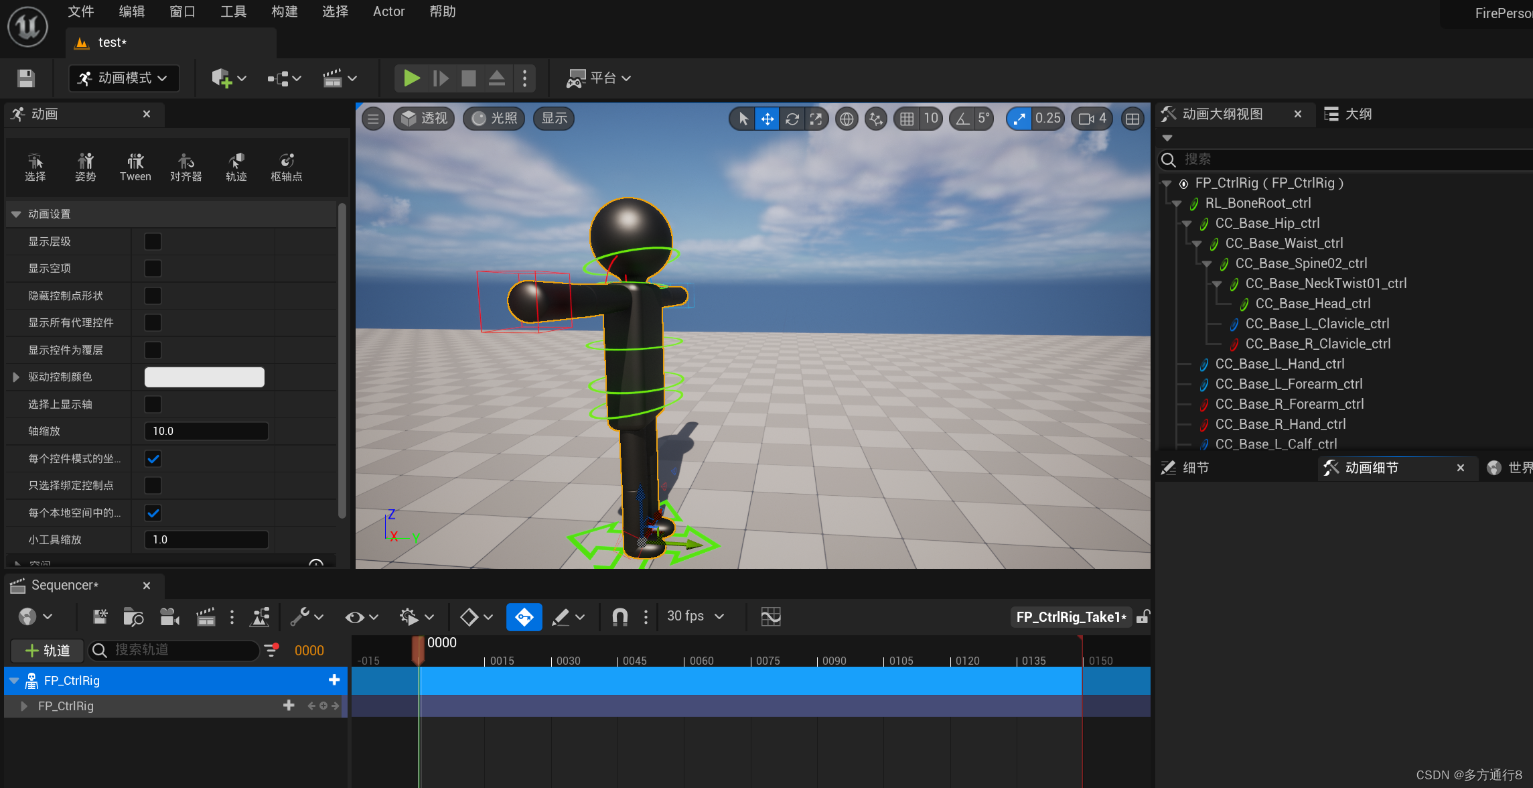Toggle surface snapping icon
The height and width of the screenshot is (788, 1533).
(x=875, y=119)
